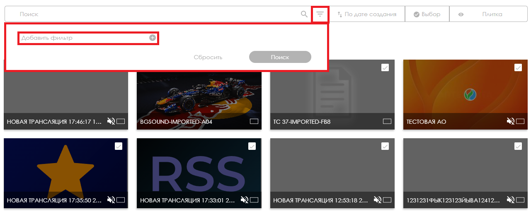Select checkbox on ТЕСТОВАЯ АО tile

click(x=518, y=67)
